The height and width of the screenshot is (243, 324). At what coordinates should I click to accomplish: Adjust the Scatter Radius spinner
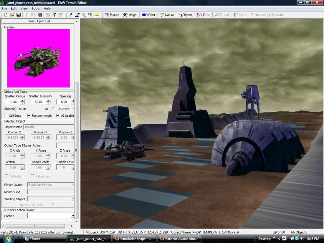click(22, 102)
